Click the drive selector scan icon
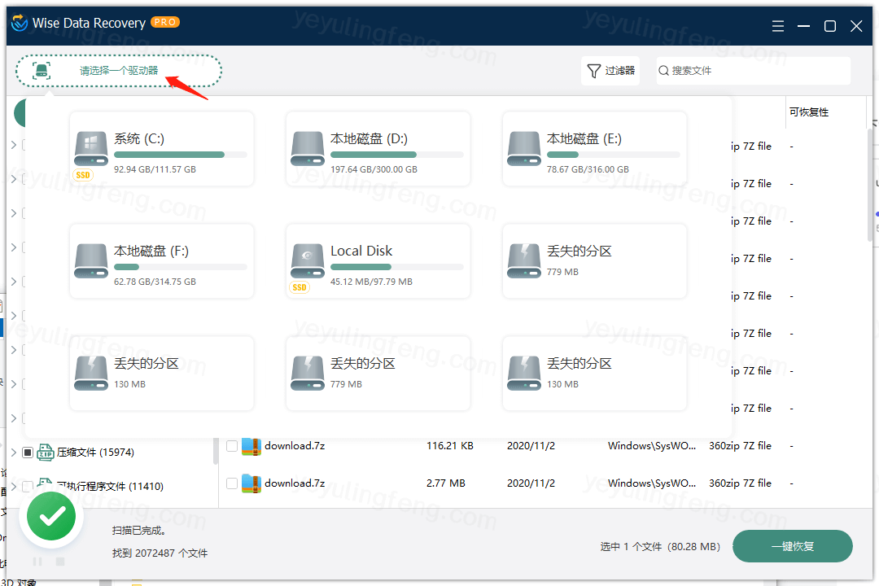Screen dimensions: 879x586 42,72
